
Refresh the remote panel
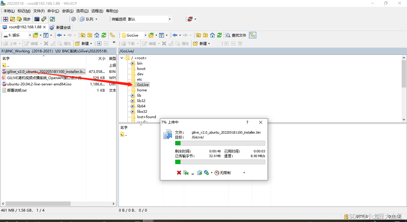click(219, 35)
